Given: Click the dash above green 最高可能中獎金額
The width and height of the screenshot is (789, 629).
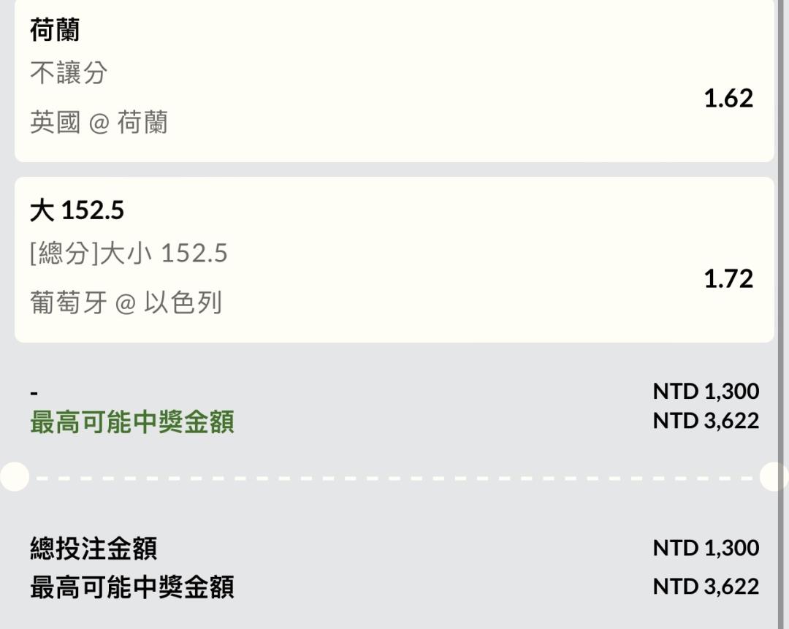Looking at the screenshot, I should pos(34,393).
